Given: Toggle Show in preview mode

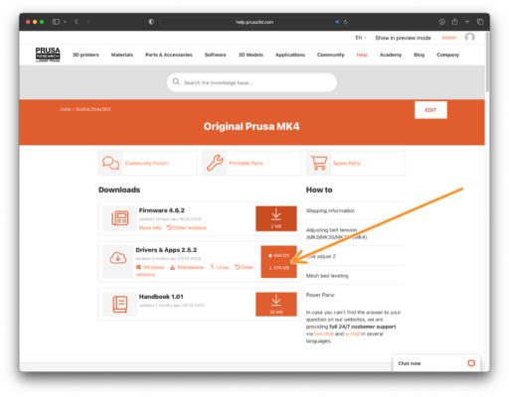Looking at the screenshot, I should coord(403,38).
